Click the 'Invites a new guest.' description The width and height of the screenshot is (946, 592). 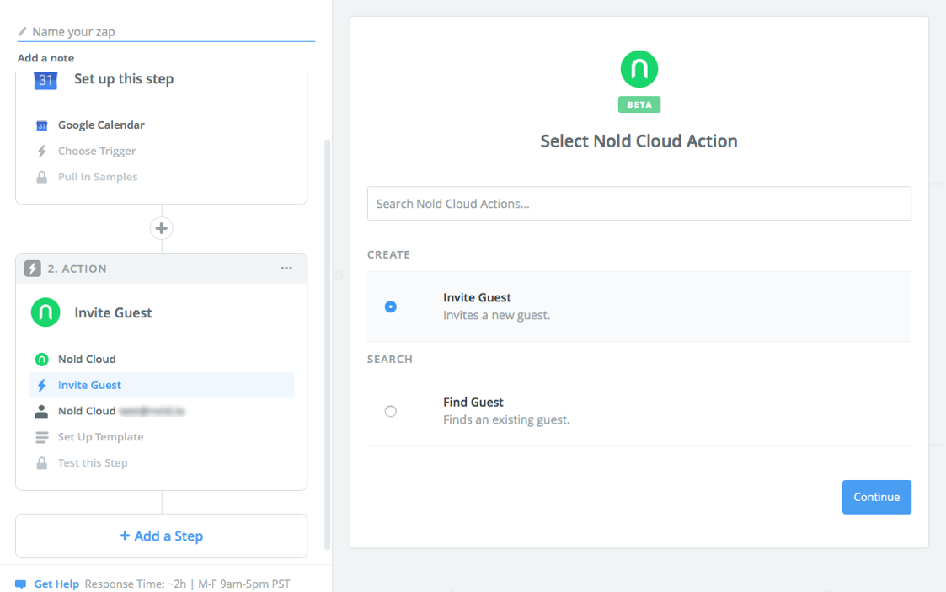coord(496,315)
